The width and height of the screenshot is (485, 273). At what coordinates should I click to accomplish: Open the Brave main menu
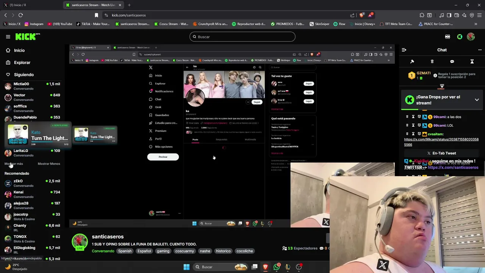479,15
